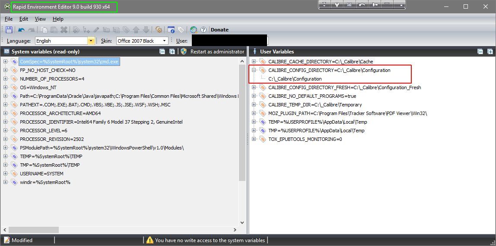Select the PROCESSOR_ARCHITECTURE=AMD64 row
The height and width of the screenshot is (246, 496).
coord(60,113)
